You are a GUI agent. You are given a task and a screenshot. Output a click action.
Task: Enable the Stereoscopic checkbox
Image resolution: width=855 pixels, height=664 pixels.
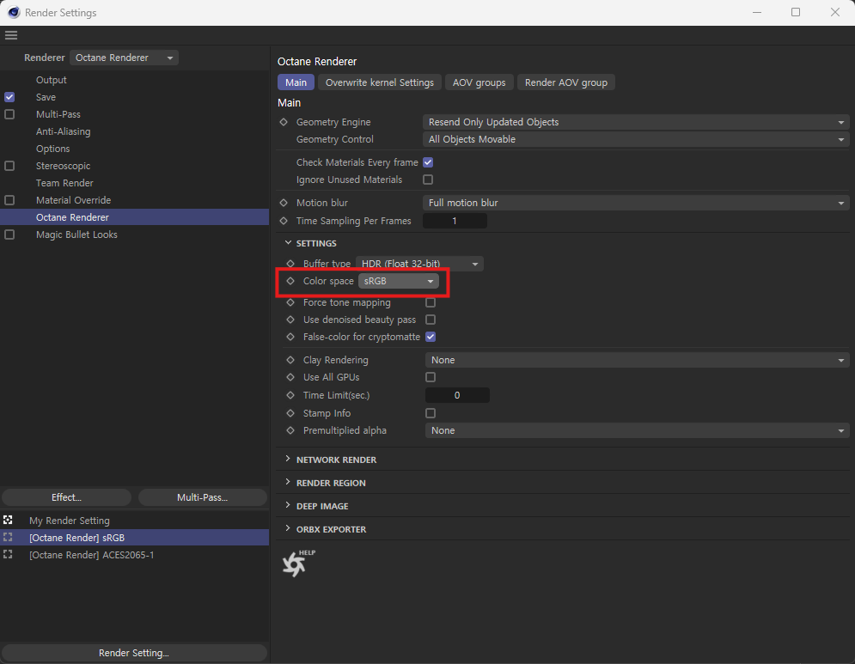click(9, 166)
